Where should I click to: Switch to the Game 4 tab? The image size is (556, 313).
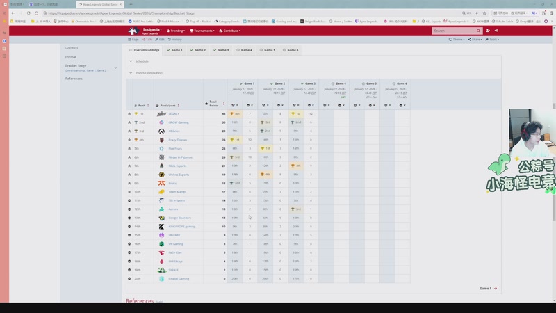(x=245, y=50)
